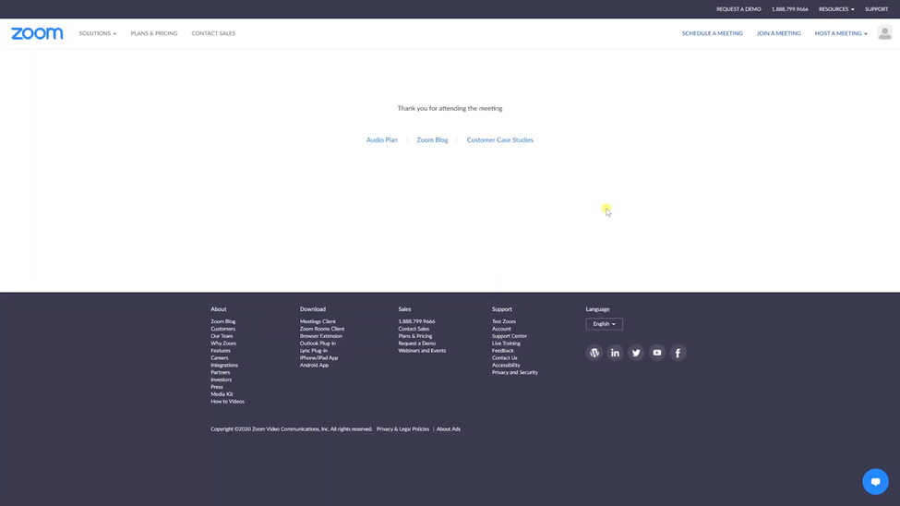Open Webinars and Events link

[x=422, y=350]
